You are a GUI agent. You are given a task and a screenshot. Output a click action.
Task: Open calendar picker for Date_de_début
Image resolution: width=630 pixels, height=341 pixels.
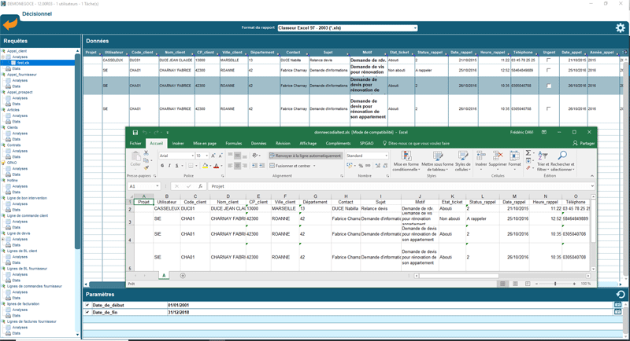(x=617, y=305)
